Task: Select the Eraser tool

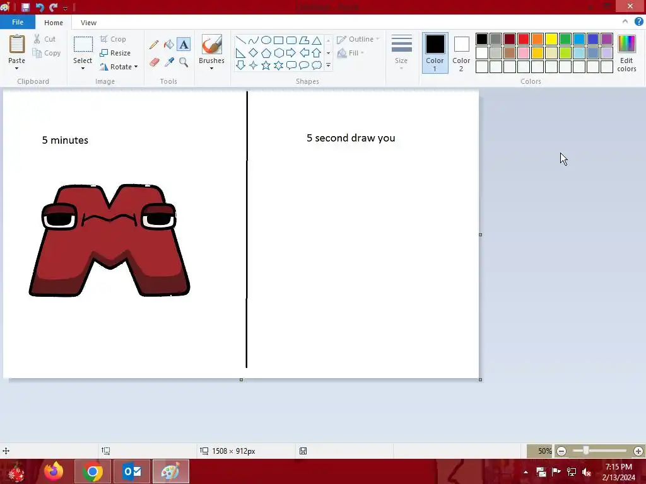Action: click(154, 62)
